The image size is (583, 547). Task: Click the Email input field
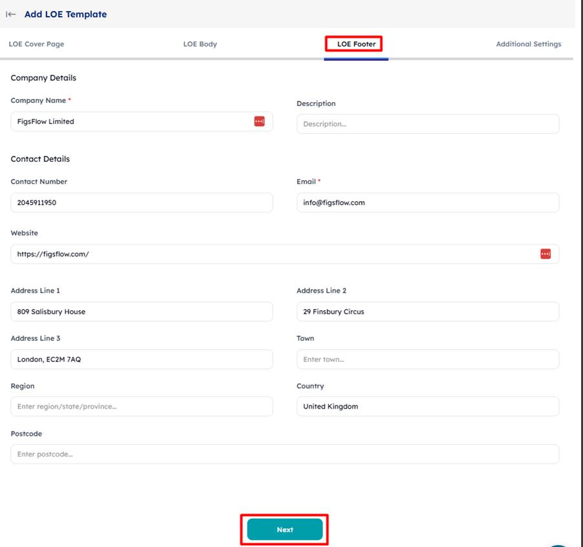pyautogui.click(x=428, y=202)
